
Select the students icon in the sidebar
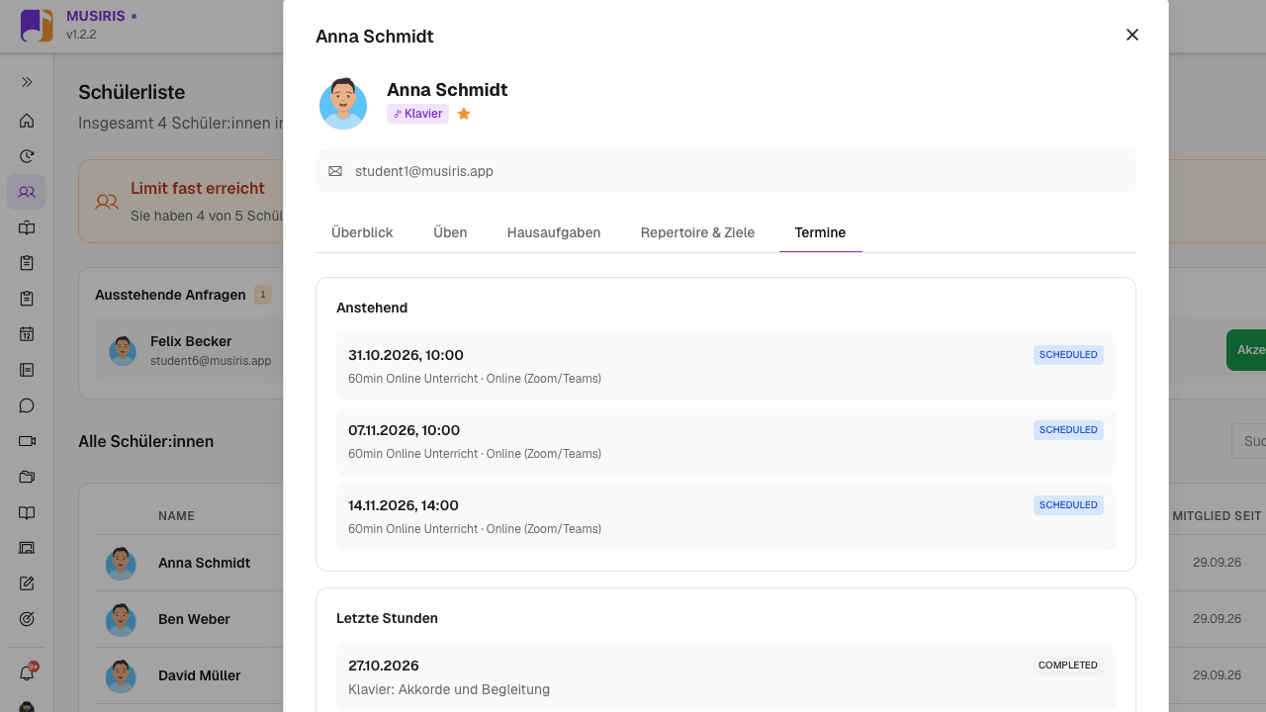pyautogui.click(x=27, y=192)
